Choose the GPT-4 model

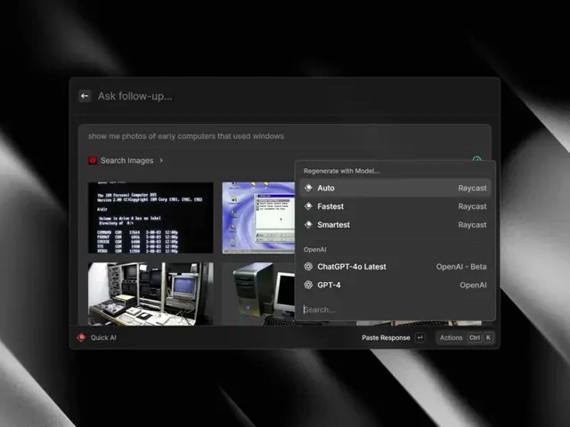(395, 285)
